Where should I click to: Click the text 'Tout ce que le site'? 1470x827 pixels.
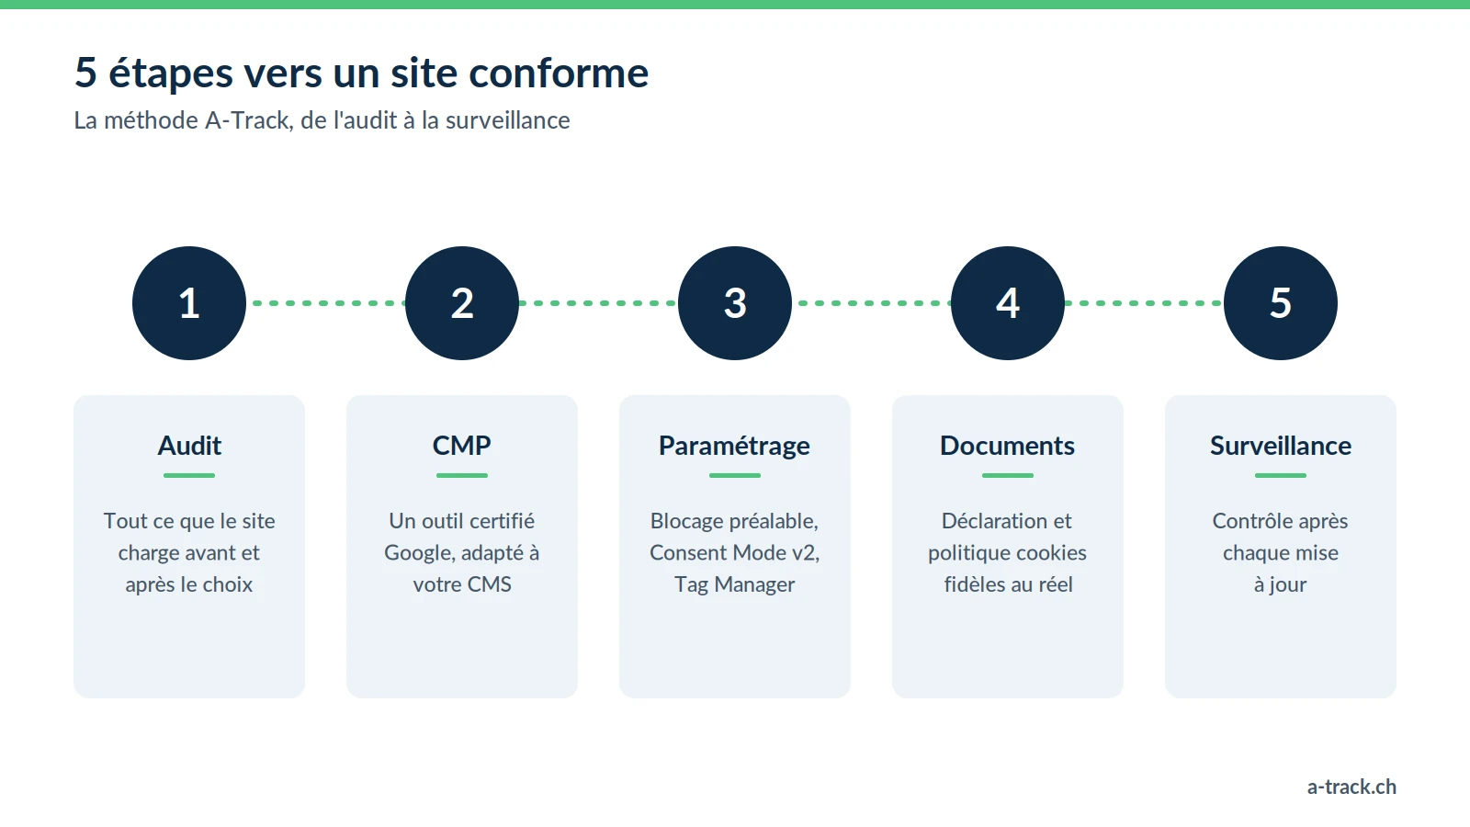[189, 521]
